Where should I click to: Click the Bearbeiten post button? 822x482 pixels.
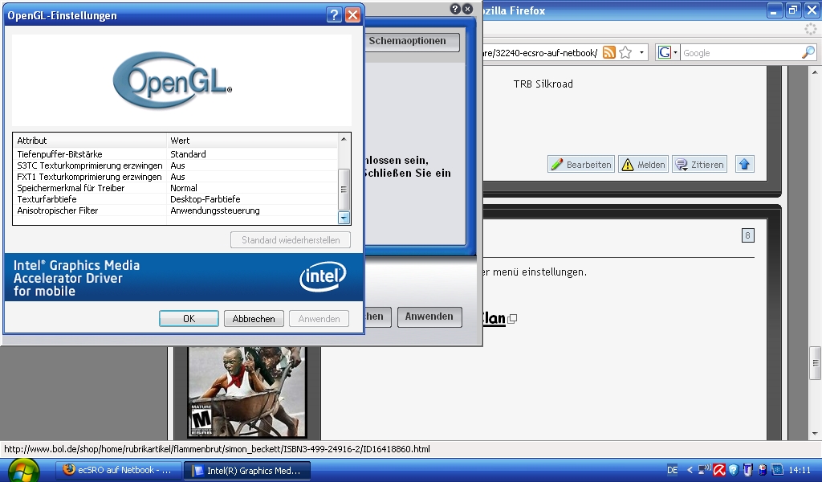coord(581,164)
